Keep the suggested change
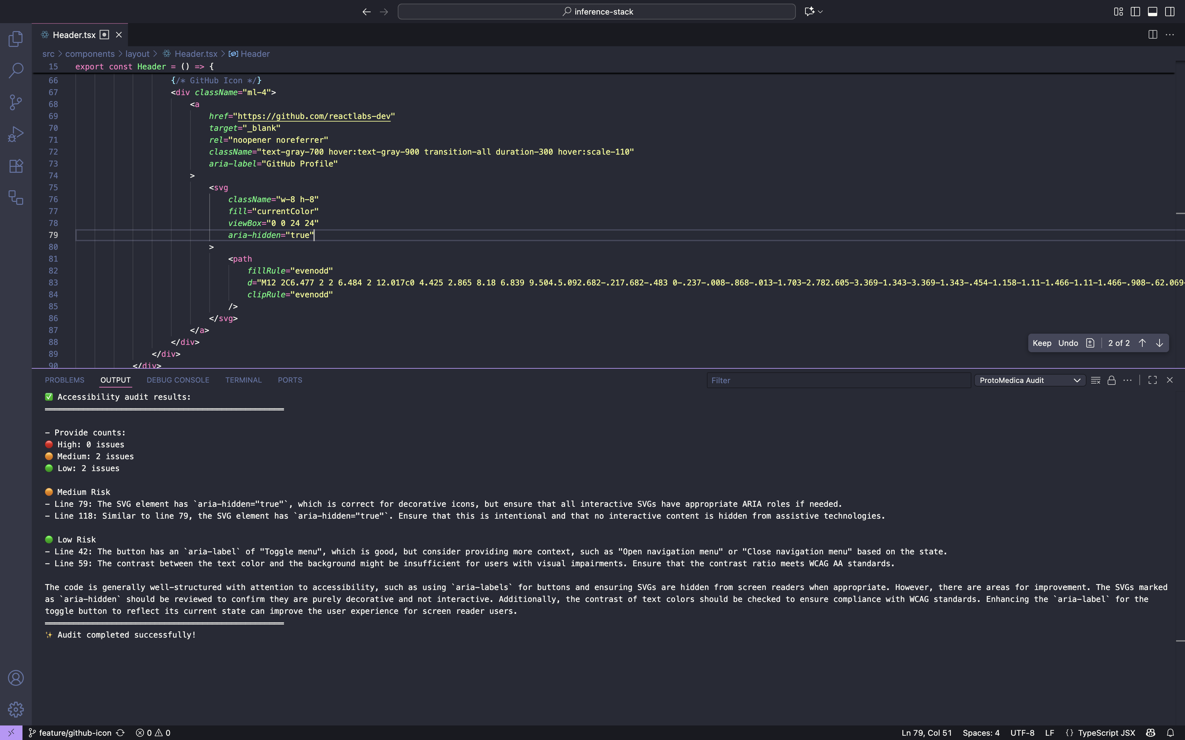Image resolution: width=1185 pixels, height=740 pixels. [1042, 343]
